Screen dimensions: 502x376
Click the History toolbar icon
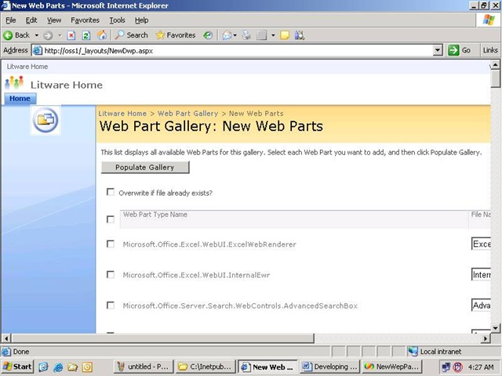click(x=208, y=34)
